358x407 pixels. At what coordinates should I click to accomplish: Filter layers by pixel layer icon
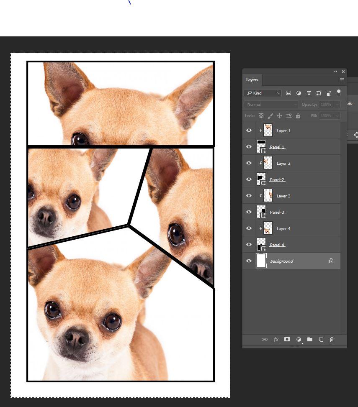(x=288, y=93)
